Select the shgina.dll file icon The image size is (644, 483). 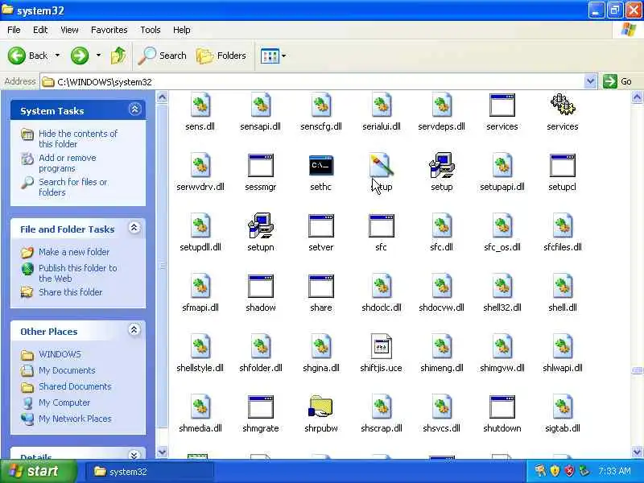click(x=320, y=346)
